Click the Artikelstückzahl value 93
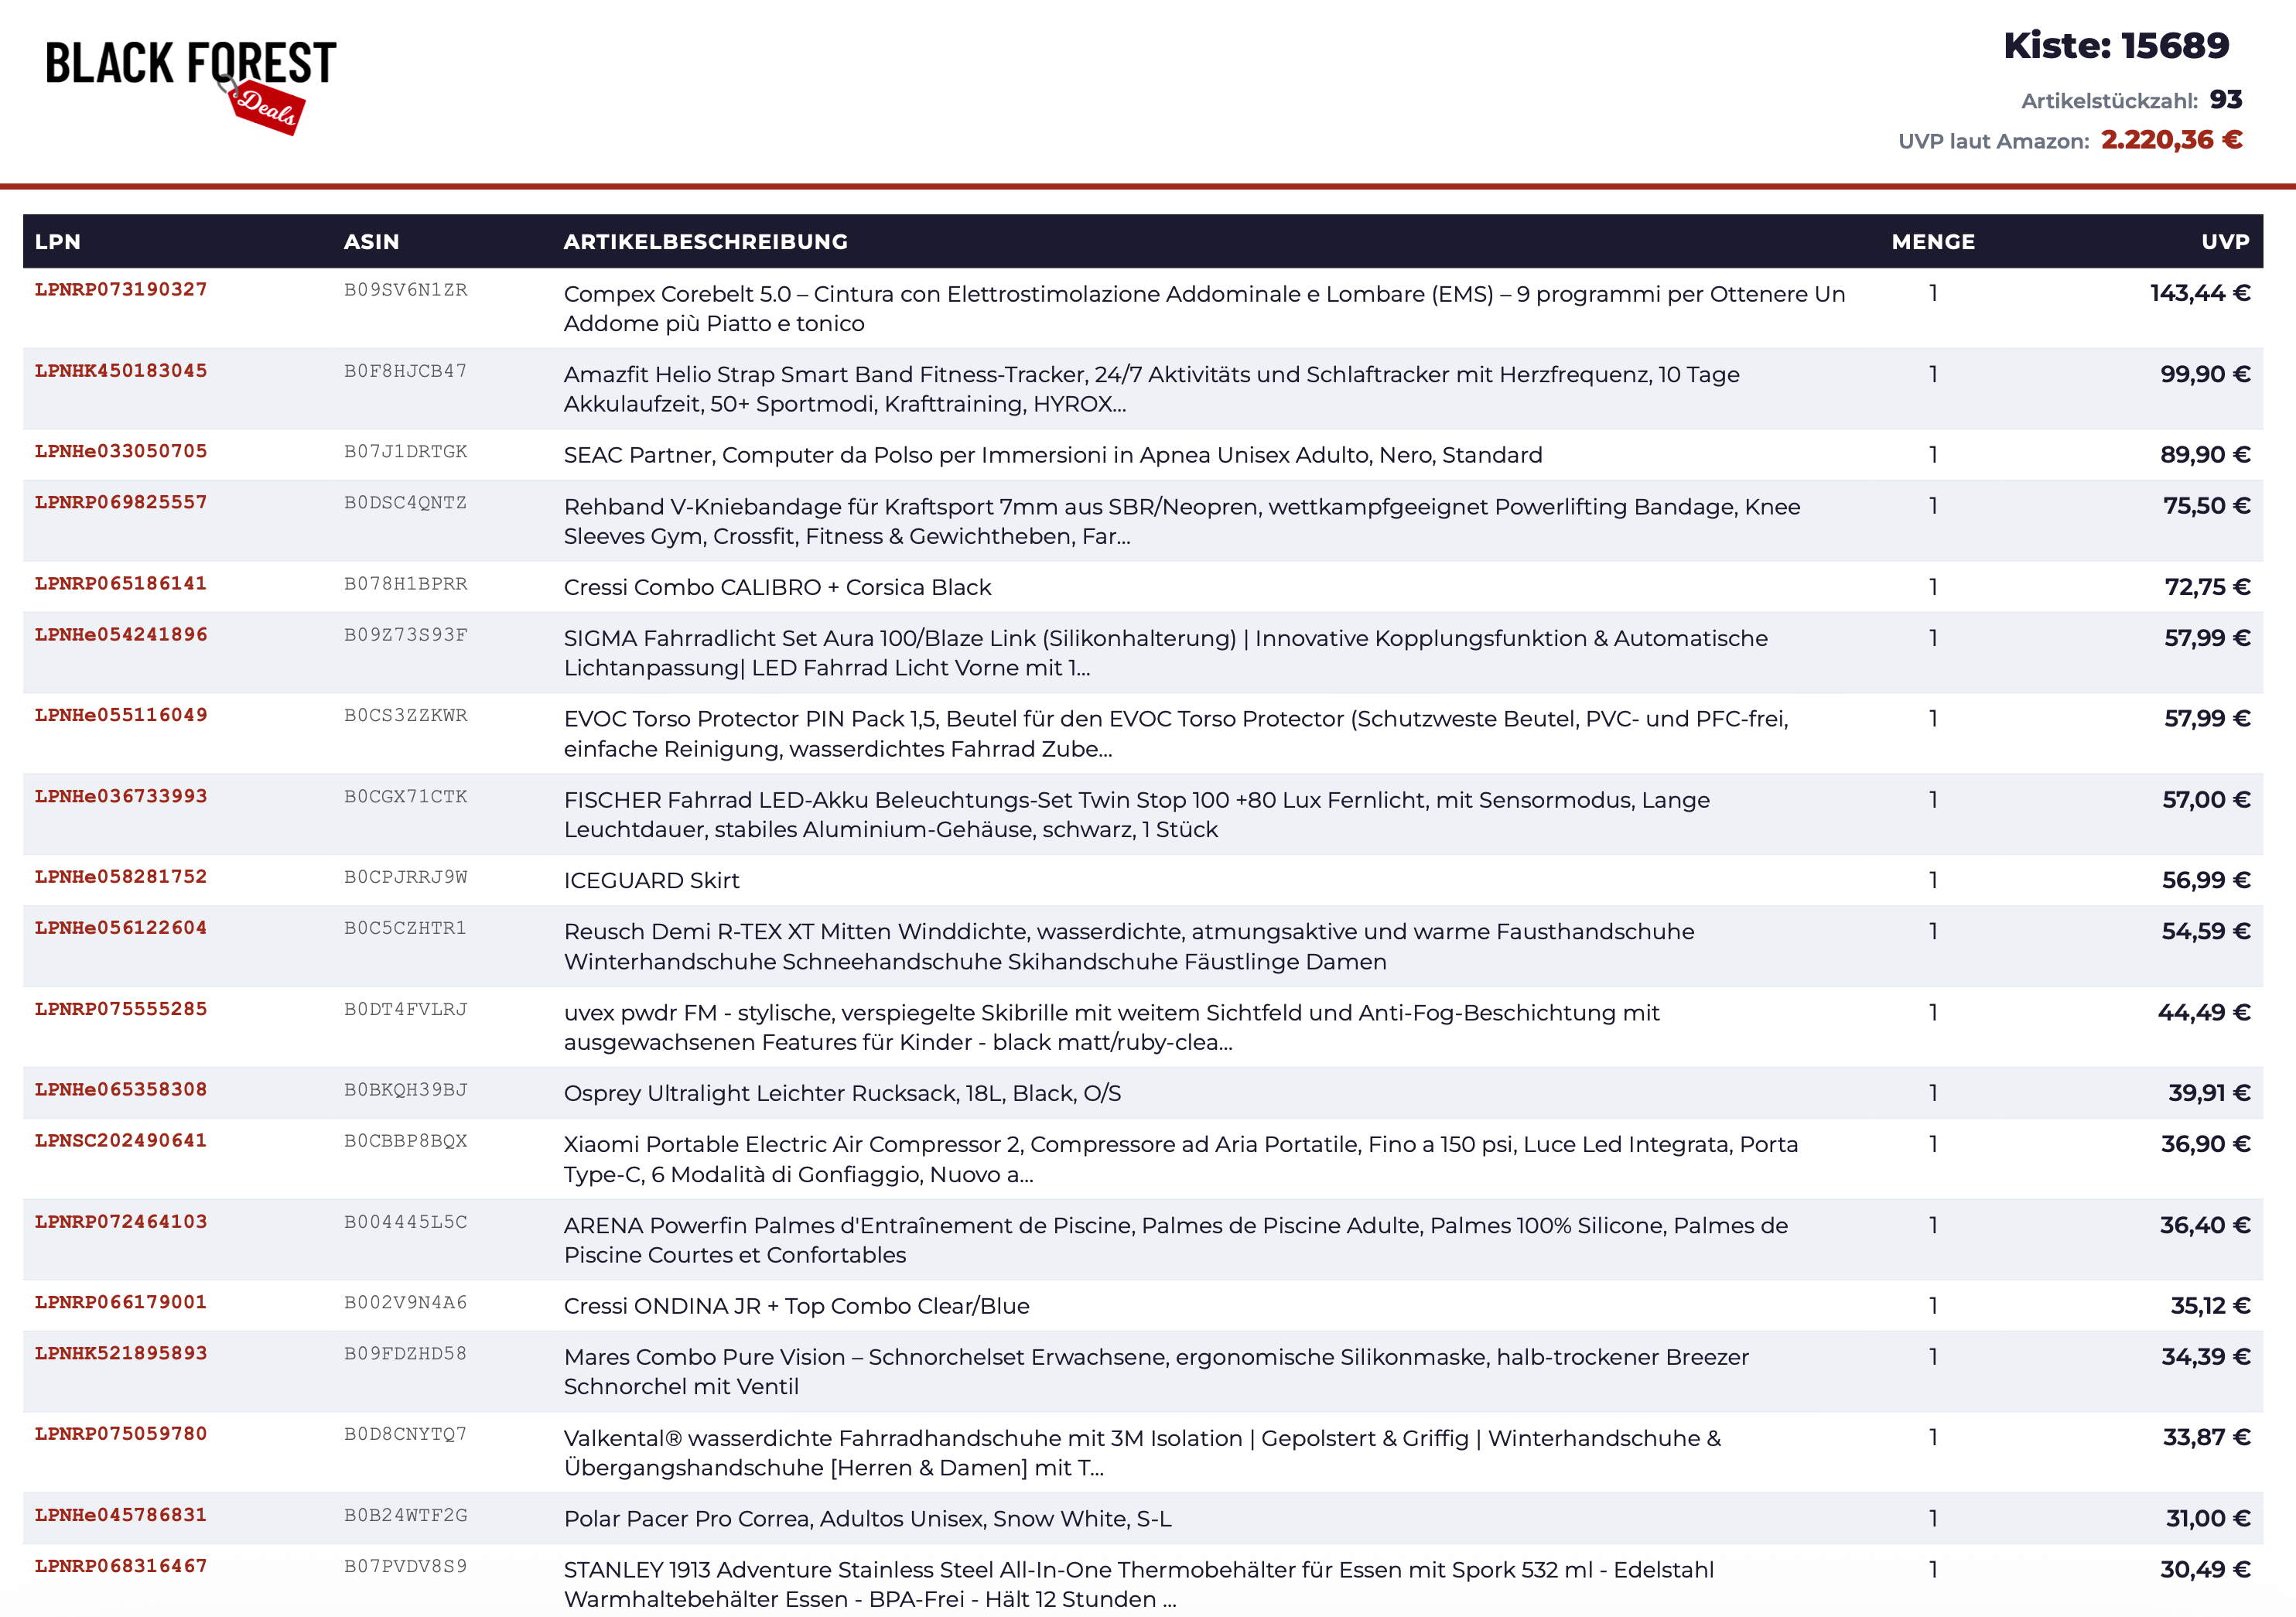This screenshot has width=2296, height=1617. [x=2226, y=100]
